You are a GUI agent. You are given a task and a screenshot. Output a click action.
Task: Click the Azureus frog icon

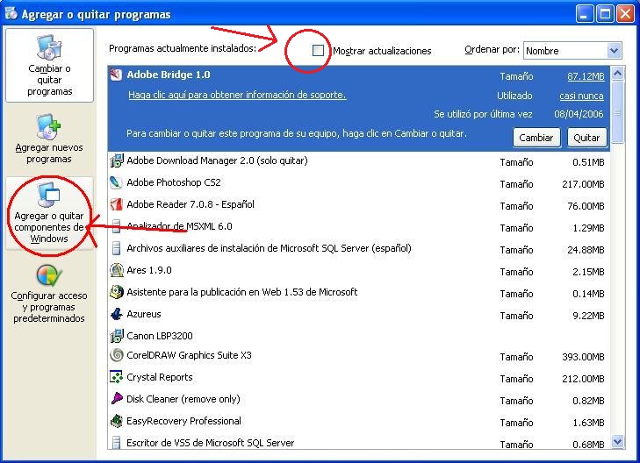click(x=117, y=314)
